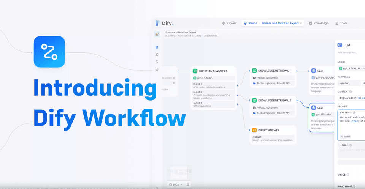
Task: Select the Question Classifier node icon
Action: click(195, 71)
